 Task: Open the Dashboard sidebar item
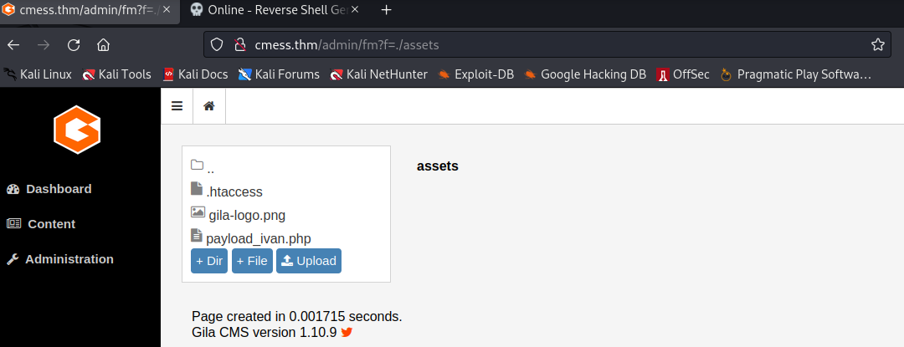point(49,189)
